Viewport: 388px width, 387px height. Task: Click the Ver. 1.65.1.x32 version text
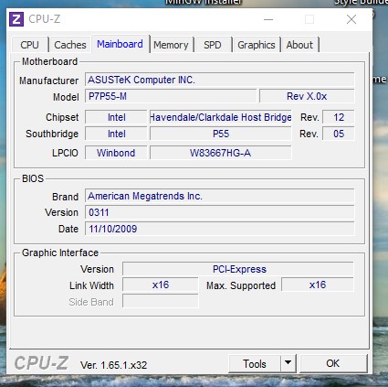(113, 365)
